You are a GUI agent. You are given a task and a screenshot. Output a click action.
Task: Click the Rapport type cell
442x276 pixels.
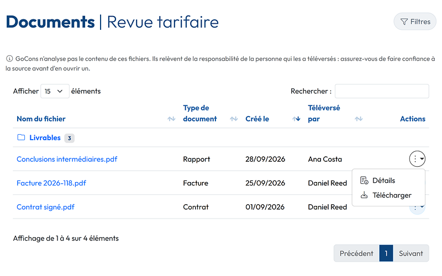click(197, 159)
